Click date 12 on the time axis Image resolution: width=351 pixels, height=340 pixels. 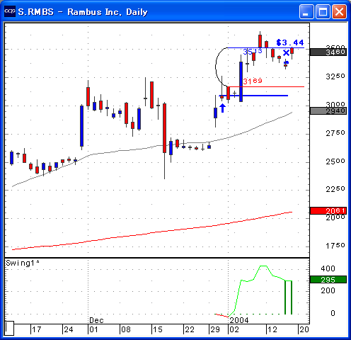(272, 329)
